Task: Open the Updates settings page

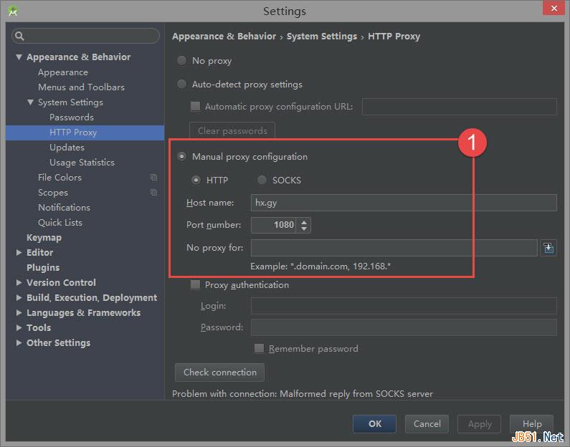Action: click(67, 148)
